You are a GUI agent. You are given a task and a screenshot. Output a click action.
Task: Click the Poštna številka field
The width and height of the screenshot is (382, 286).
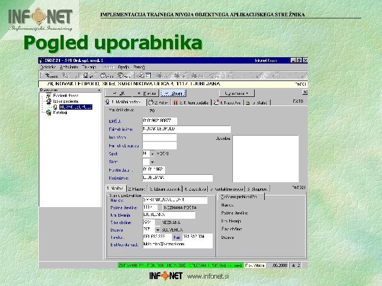(150, 208)
